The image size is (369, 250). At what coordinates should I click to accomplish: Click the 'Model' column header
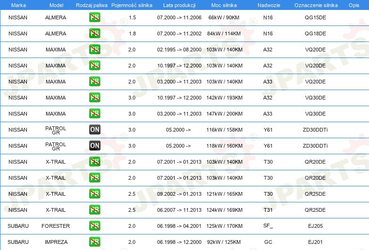tap(56, 5)
